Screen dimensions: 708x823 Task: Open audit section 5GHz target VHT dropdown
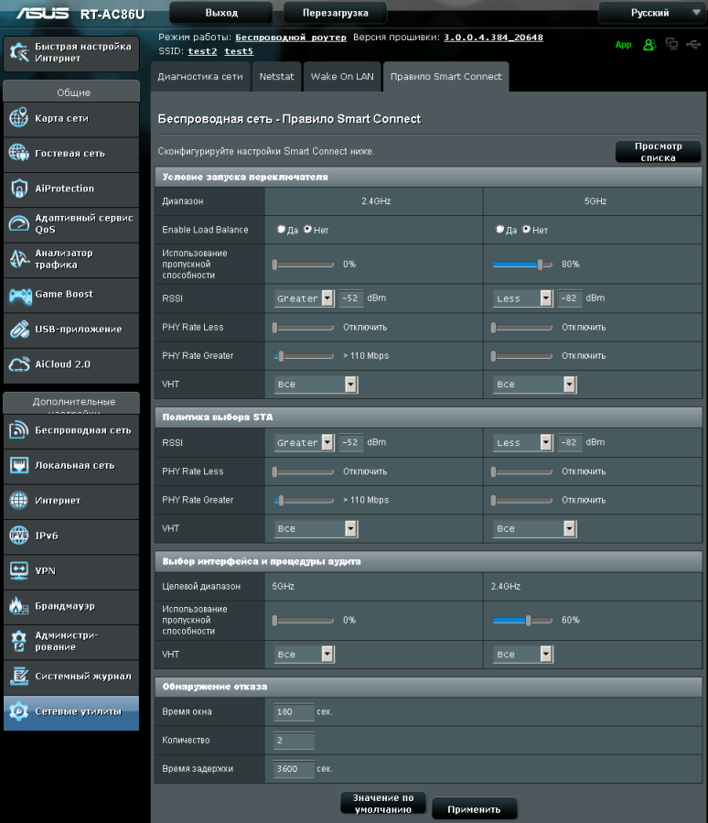(304, 654)
